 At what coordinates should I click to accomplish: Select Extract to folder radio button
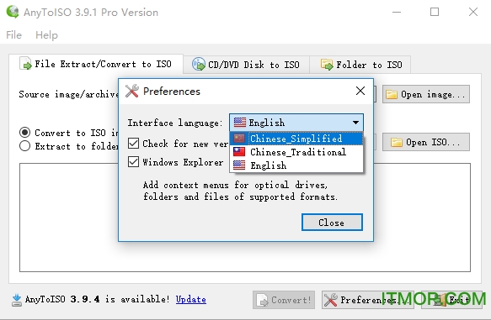(24, 146)
